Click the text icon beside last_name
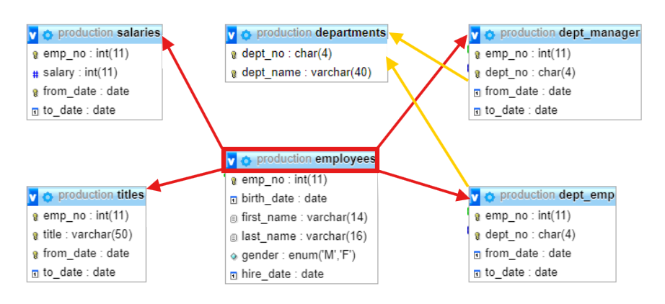This screenshot has width=665, height=304. [234, 237]
